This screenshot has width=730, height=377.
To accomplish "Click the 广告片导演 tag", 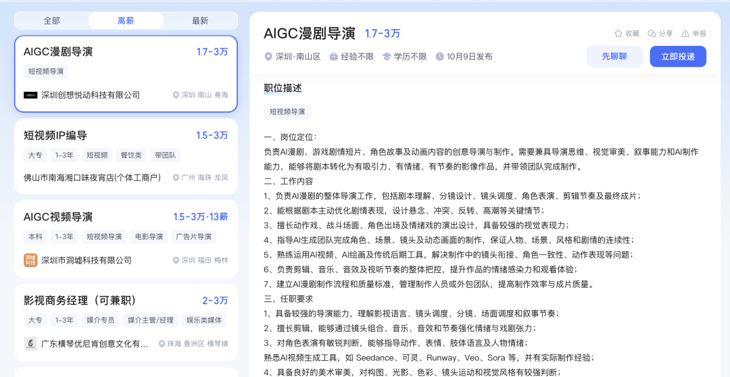I will [x=194, y=236].
